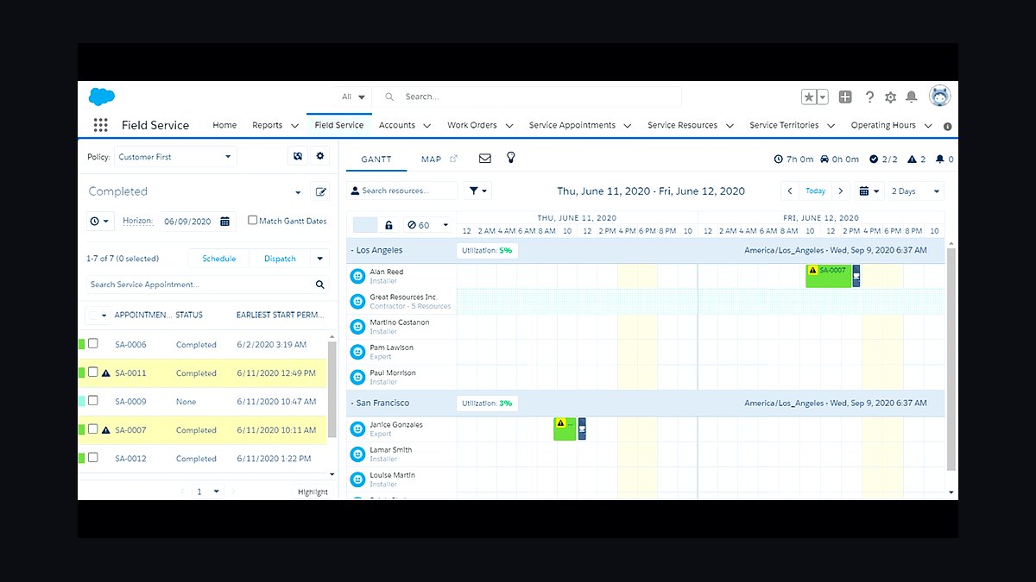This screenshot has width=1036, height=582.
Task: Go to next dates with right arrow
Action: (x=841, y=191)
